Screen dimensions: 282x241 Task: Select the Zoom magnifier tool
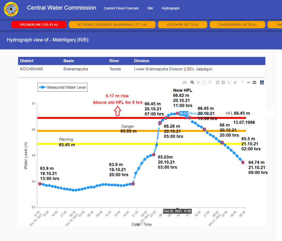[192, 82]
